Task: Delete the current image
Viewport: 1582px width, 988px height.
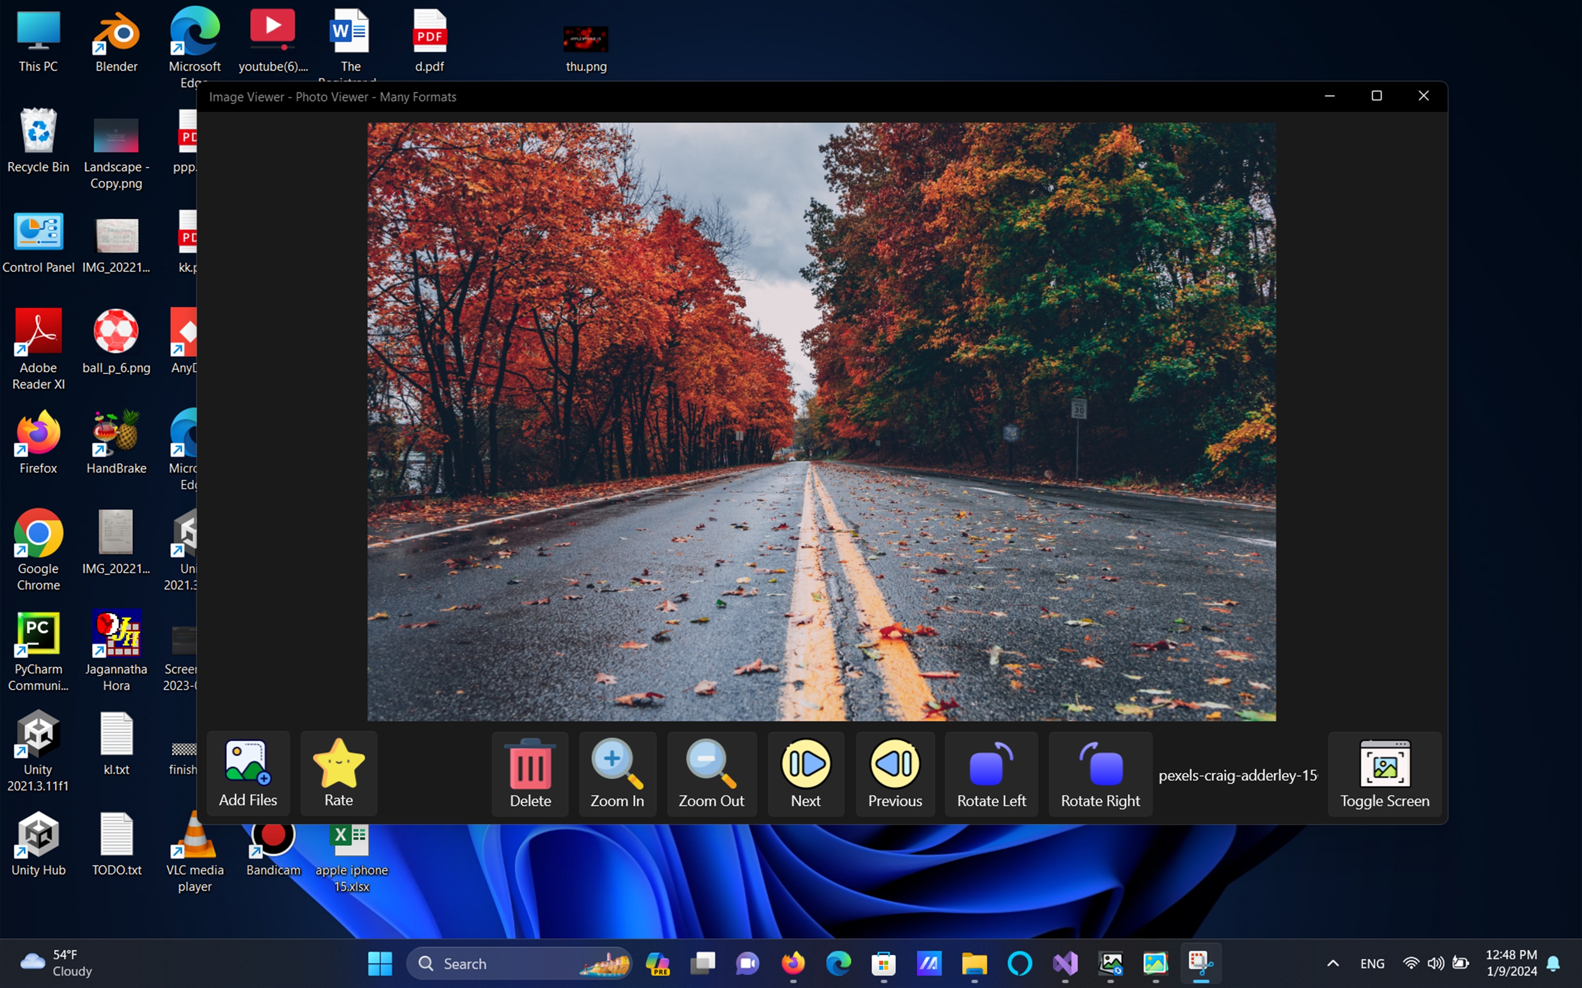Action: (530, 773)
